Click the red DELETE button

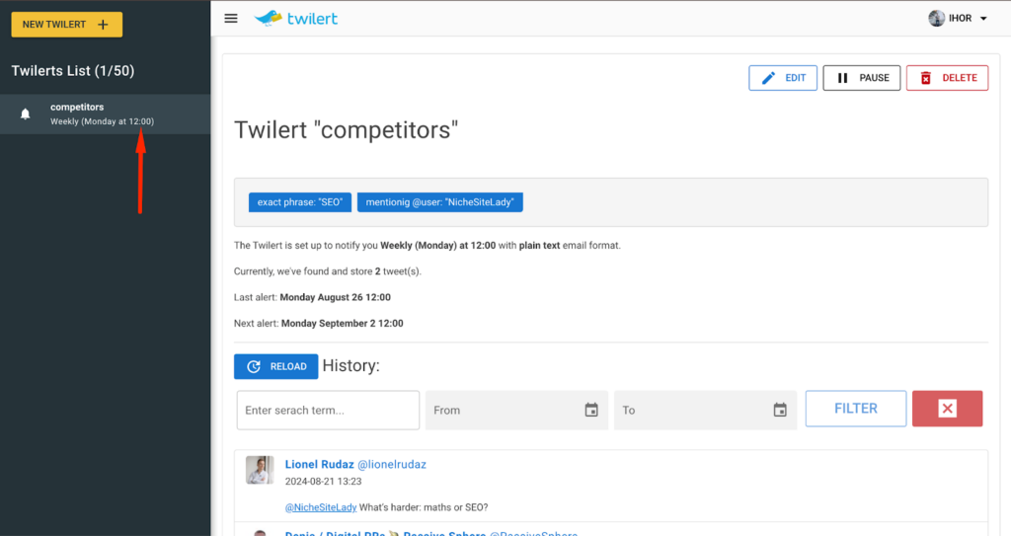947,78
